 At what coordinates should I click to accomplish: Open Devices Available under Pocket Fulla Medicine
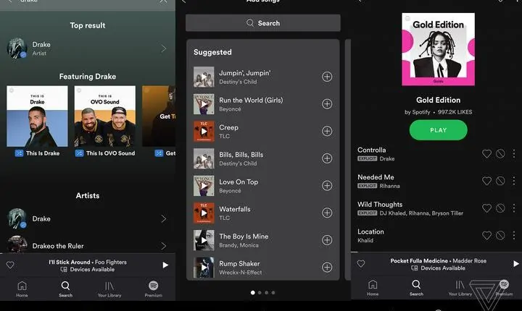[437, 268]
